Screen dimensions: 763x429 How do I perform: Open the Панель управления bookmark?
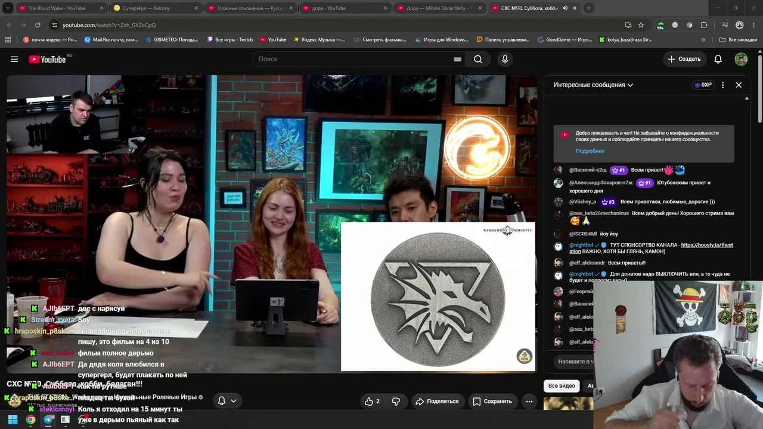[x=503, y=40]
